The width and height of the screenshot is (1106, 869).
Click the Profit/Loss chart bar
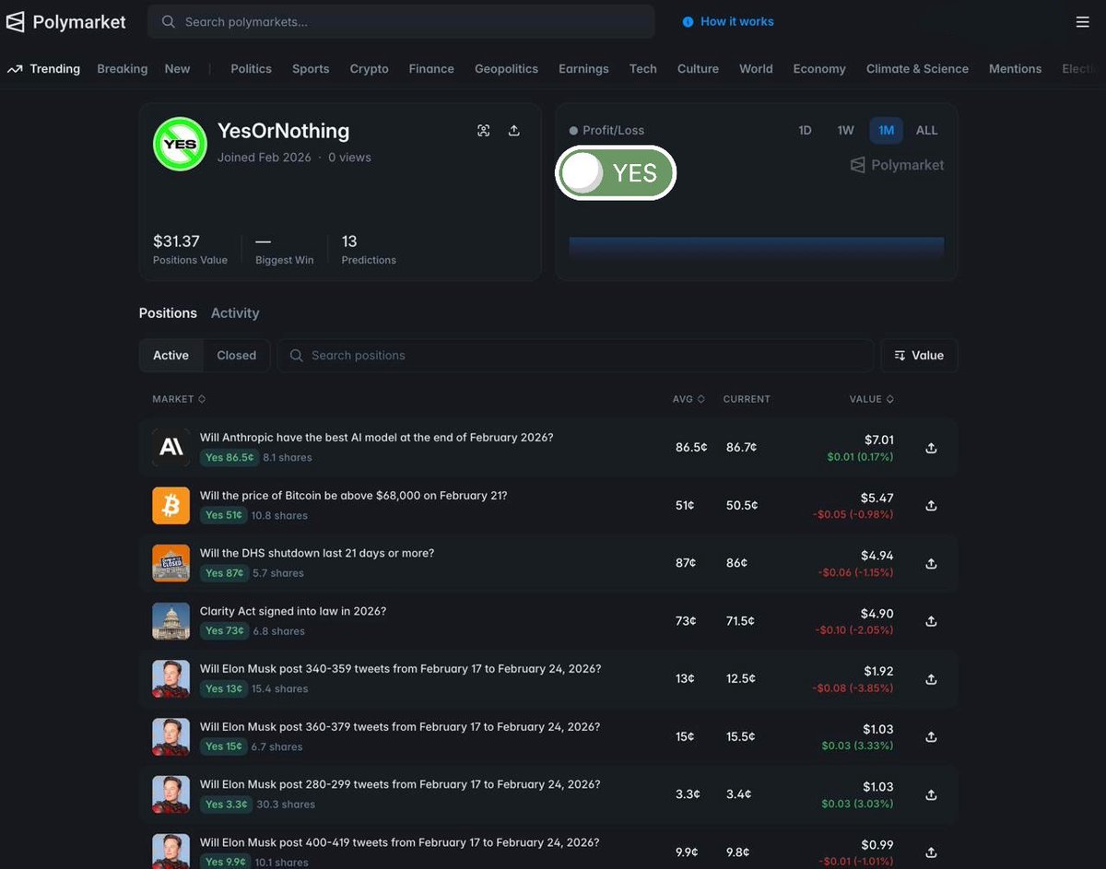click(757, 249)
